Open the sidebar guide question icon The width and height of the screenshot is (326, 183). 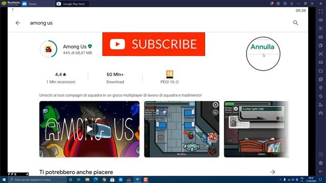click(320, 155)
